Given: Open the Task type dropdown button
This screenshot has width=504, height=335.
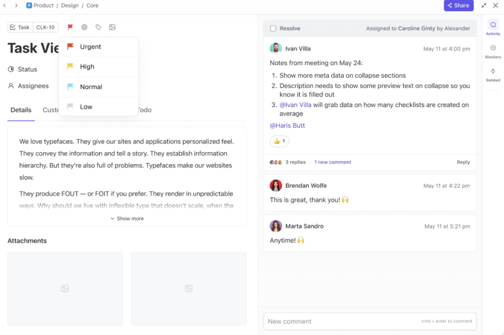Looking at the screenshot, I should tap(20, 27).
